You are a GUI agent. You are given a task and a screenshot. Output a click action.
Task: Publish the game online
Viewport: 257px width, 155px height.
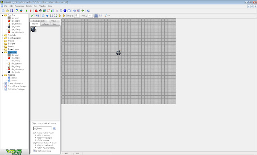point(21,11)
